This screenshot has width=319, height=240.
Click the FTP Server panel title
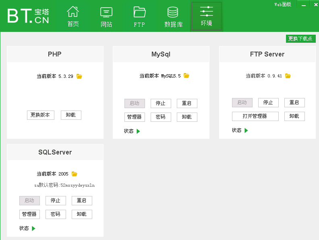point(267,54)
